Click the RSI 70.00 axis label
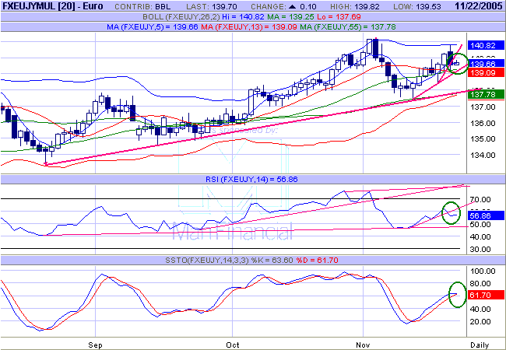 [480, 200]
